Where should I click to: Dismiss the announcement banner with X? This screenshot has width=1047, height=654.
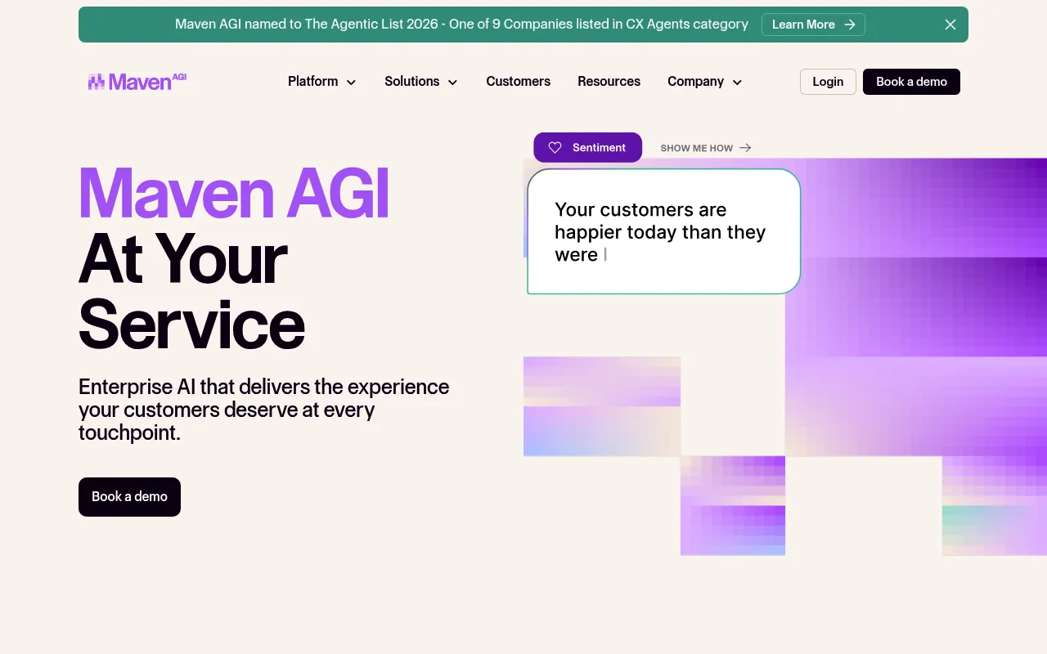click(950, 25)
